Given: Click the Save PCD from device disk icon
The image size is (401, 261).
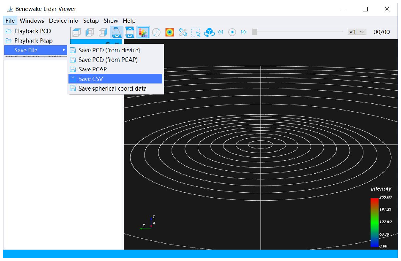Looking at the screenshot, I should pos(73,50).
